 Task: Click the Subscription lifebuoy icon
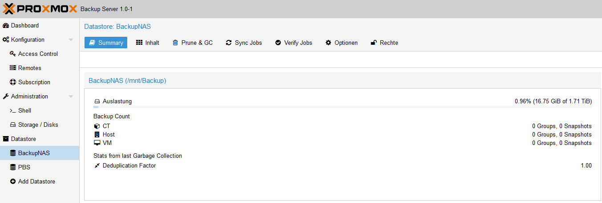click(x=13, y=82)
